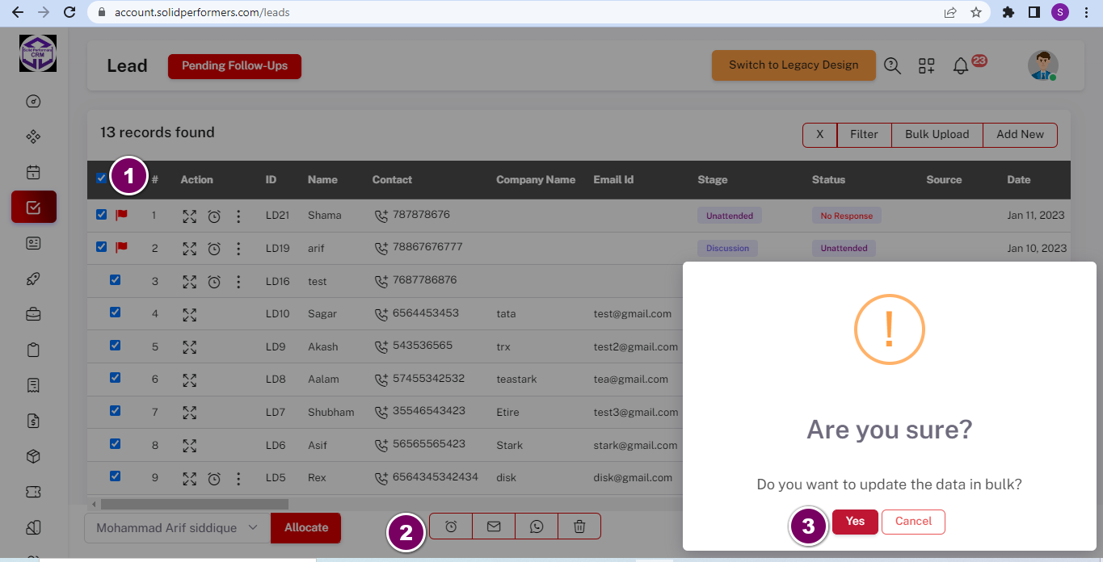Click the Company Name column header
The height and width of the screenshot is (562, 1103).
pos(536,180)
